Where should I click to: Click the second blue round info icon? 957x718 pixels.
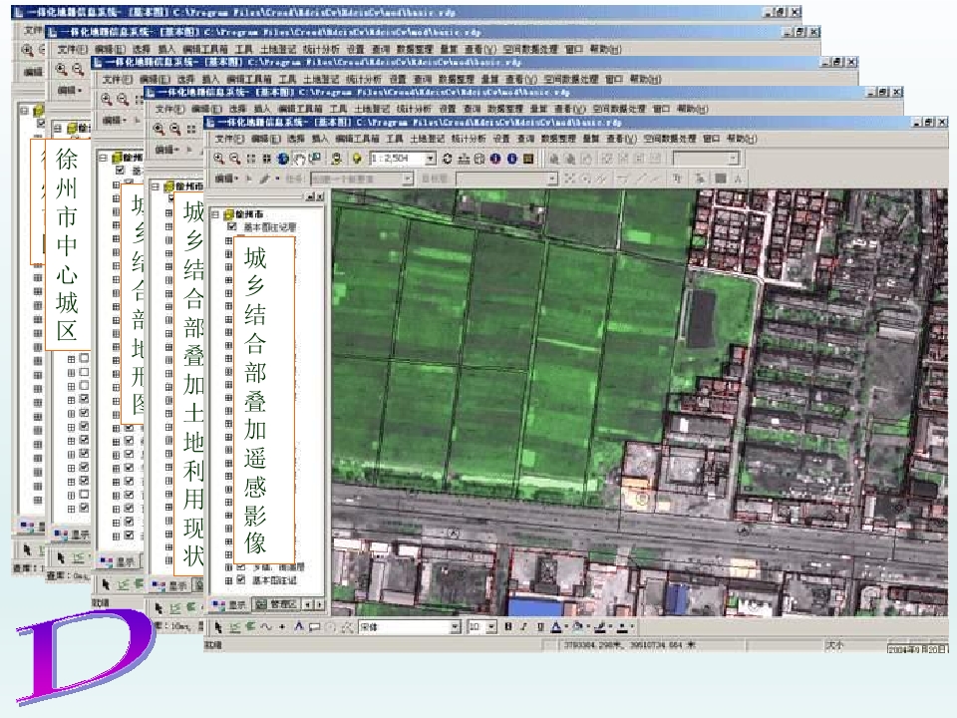tap(512, 159)
